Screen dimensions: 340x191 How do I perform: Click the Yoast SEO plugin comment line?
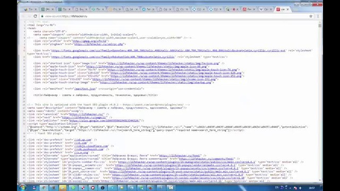pos(108,105)
